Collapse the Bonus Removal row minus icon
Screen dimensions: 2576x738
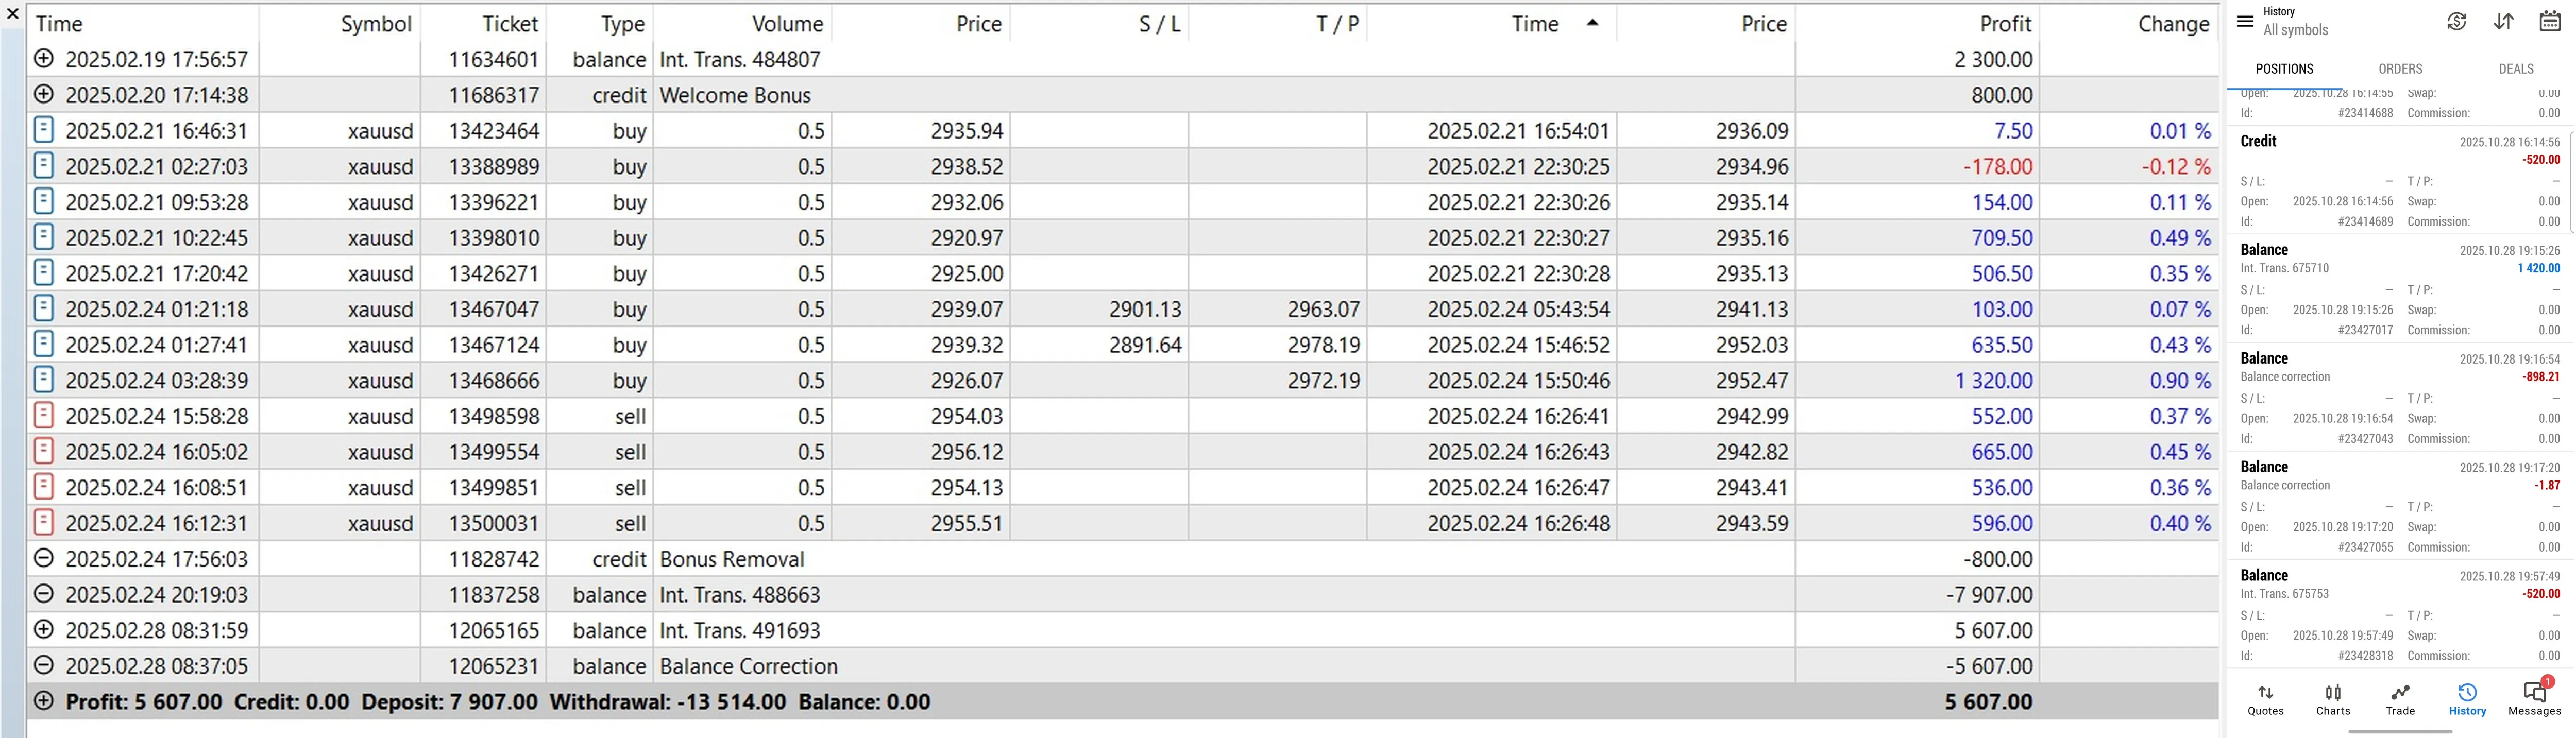coord(43,558)
